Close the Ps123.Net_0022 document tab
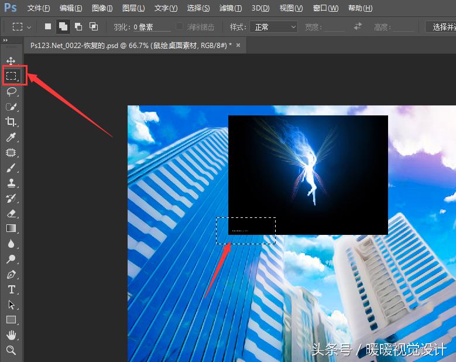 tap(238, 45)
